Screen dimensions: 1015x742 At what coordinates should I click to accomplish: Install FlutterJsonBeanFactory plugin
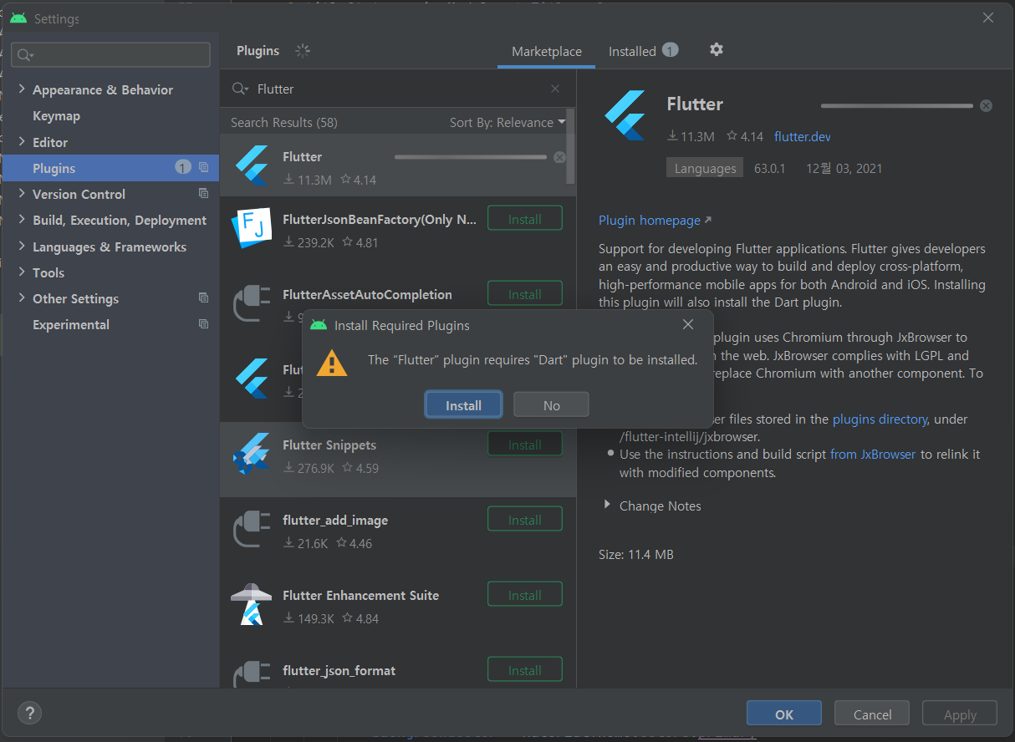(525, 219)
